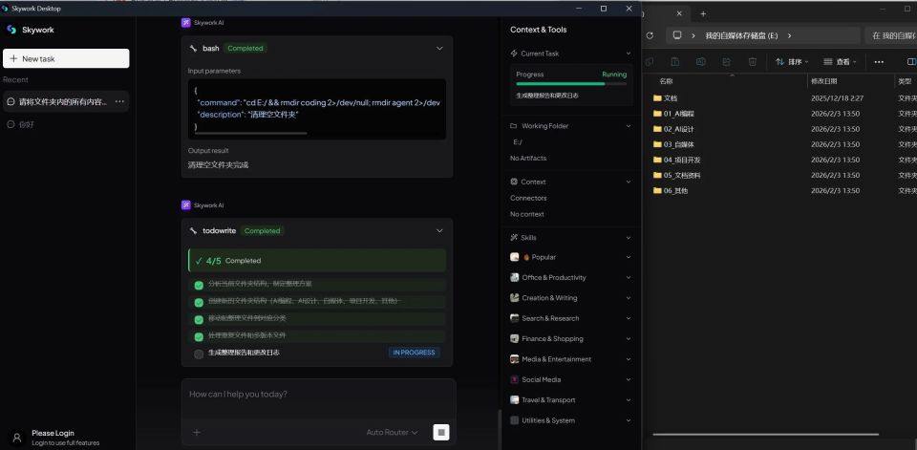The height and width of the screenshot is (450, 917).
Task: Close the current File Explorer tab
Action: [679, 13]
